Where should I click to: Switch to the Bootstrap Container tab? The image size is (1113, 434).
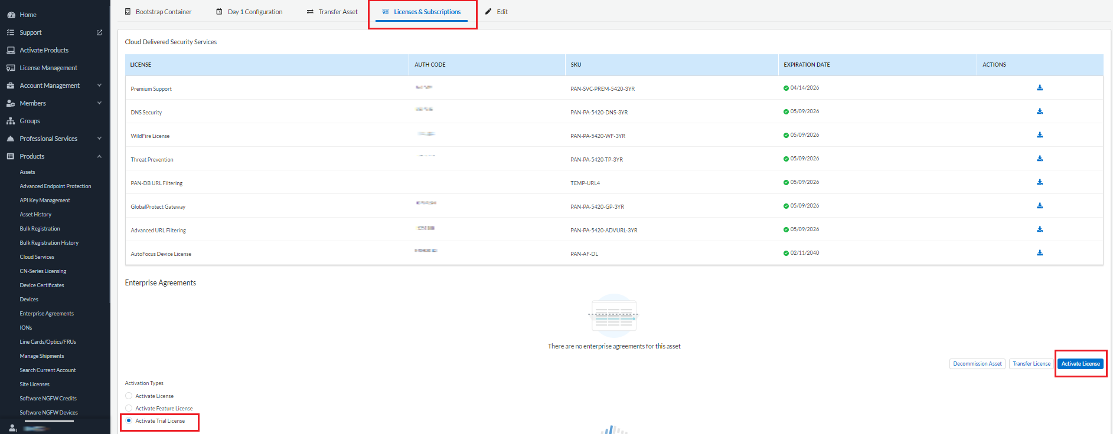[158, 12]
